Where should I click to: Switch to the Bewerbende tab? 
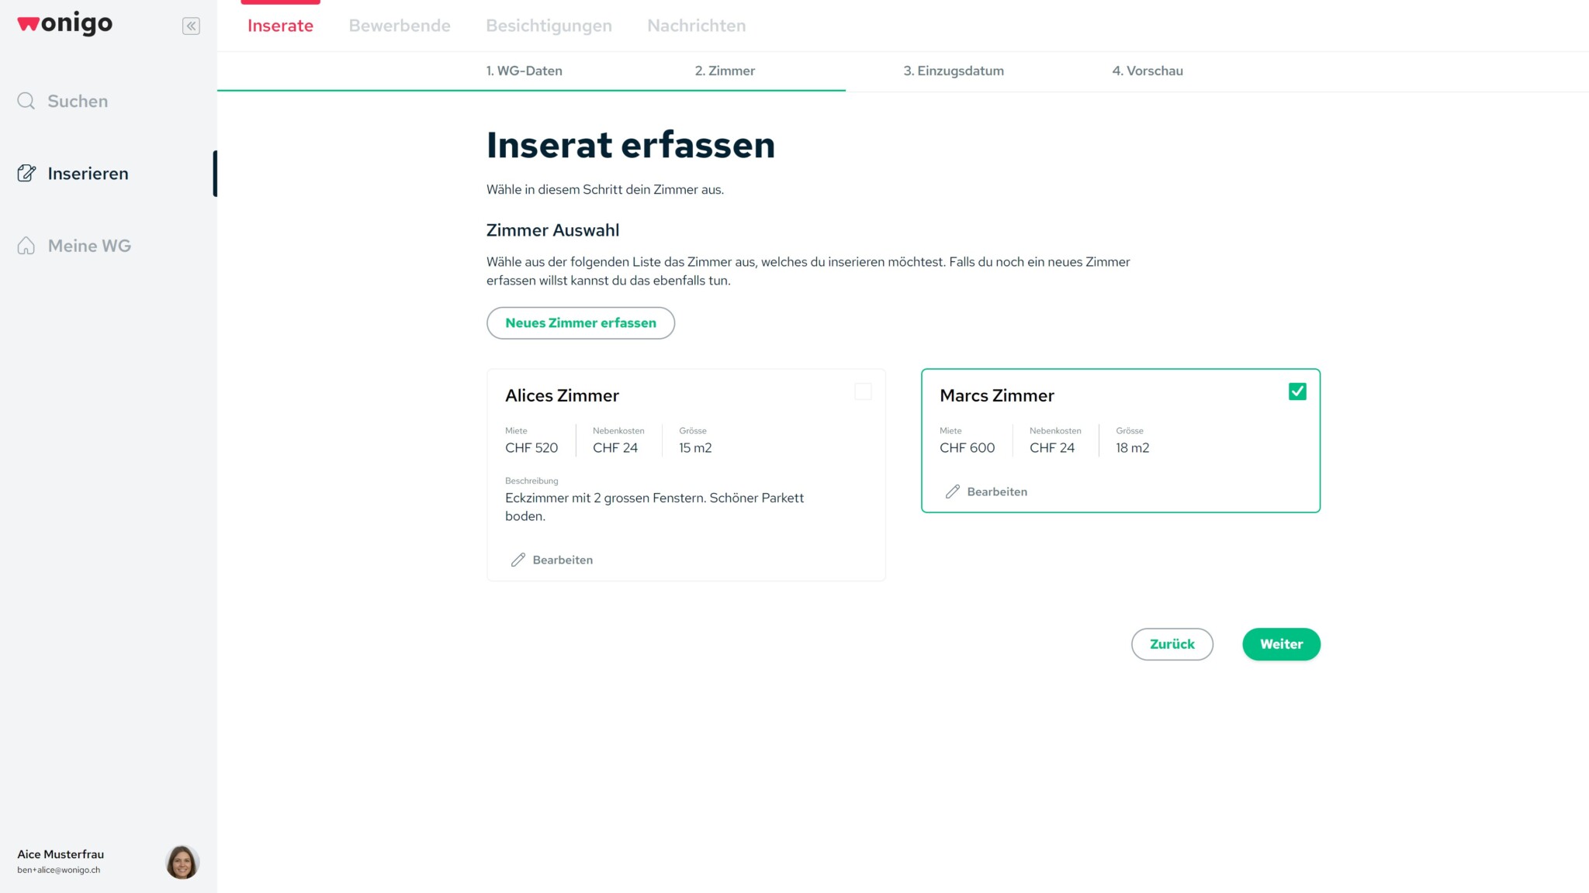(x=400, y=26)
